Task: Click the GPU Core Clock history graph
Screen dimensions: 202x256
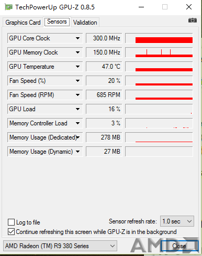Action: [159, 38]
